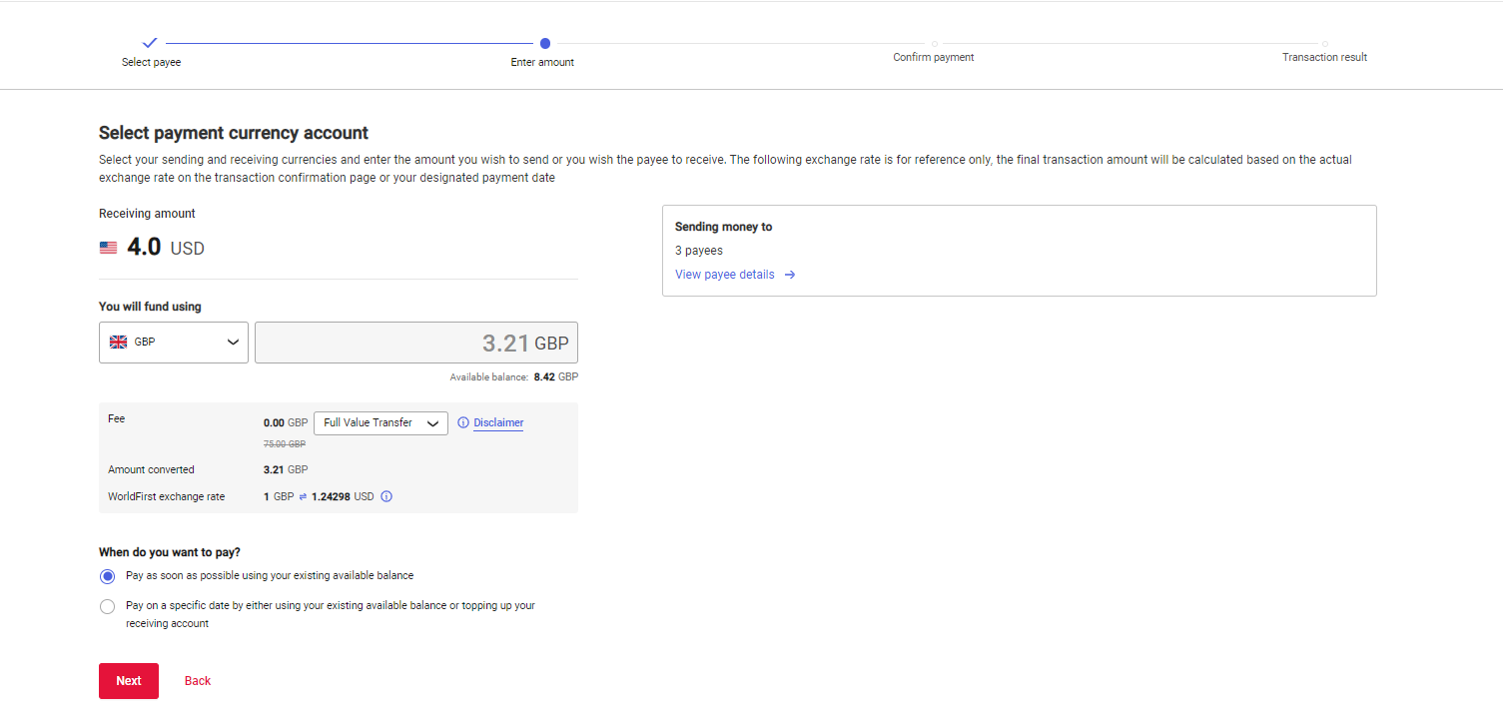This screenshot has width=1503, height=717.
Task: Click the Enter amount step dot
Action: [x=544, y=43]
